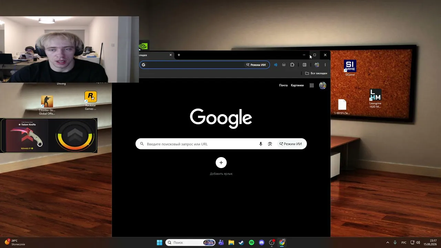Open Discord from the taskbar
Image resolution: width=441 pixels, height=248 pixels.
click(261, 242)
